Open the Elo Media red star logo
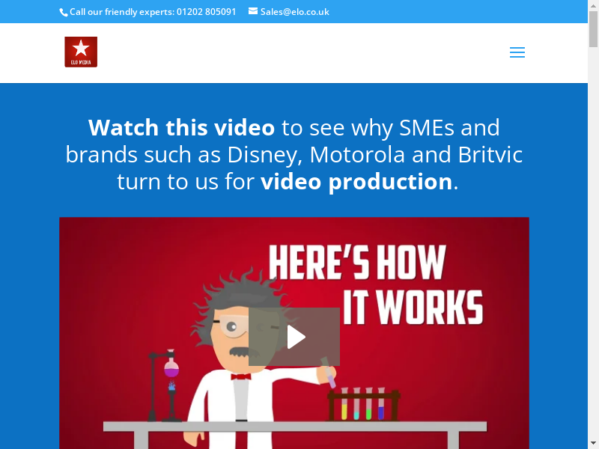The image size is (599, 449). (x=81, y=52)
